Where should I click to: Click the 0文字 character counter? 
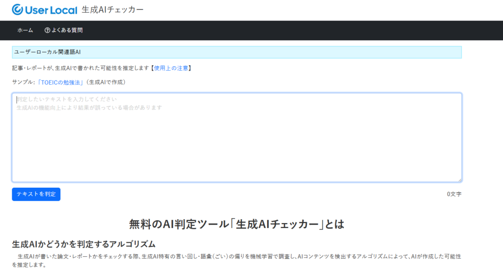coord(454,194)
